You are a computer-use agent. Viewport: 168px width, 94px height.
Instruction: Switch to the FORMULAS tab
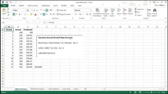pyautogui.click(x=46, y=6)
